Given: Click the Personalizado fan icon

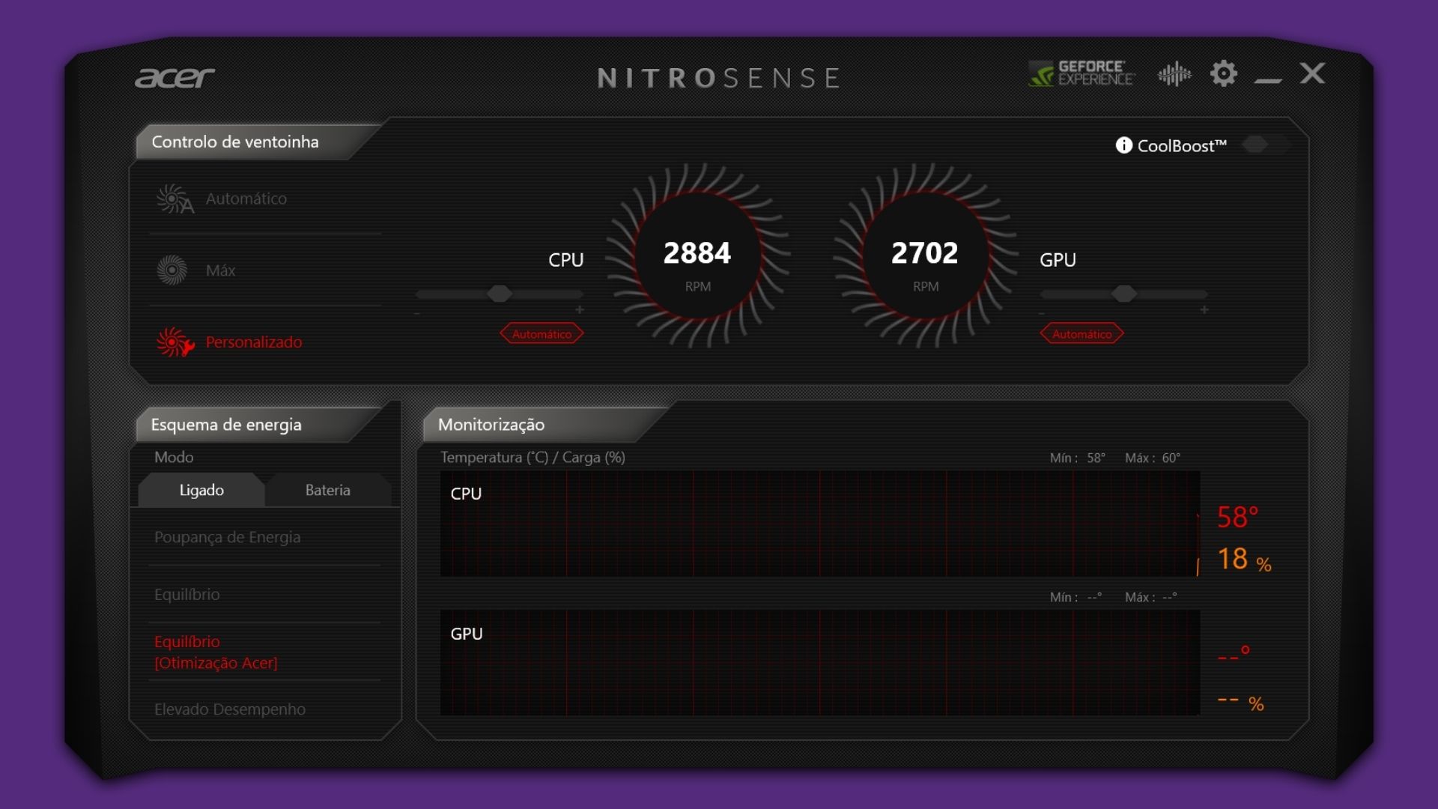Looking at the screenshot, I should (x=175, y=342).
